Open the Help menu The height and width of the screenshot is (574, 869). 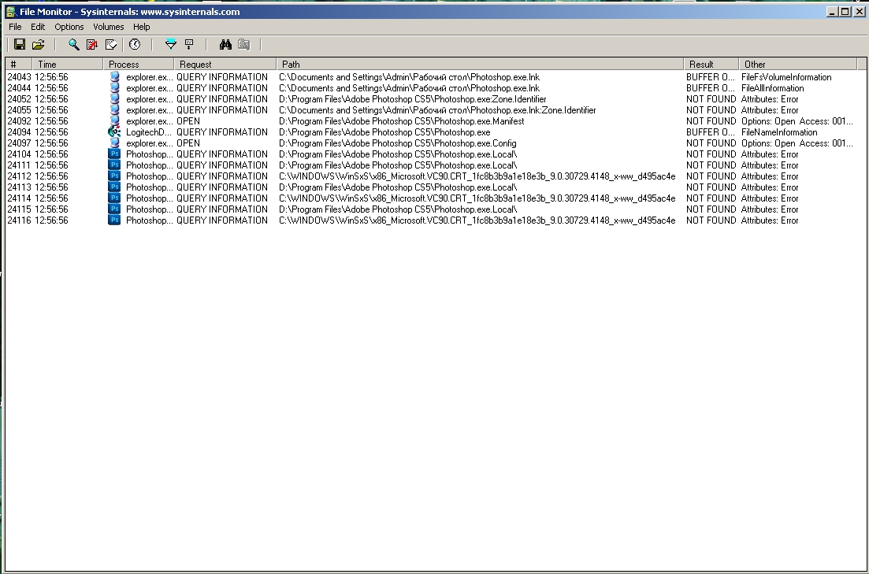coord(141,27)
